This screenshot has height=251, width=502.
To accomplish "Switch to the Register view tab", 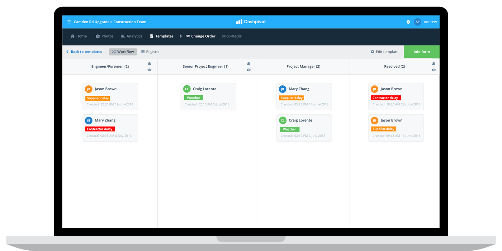I will [151, 52].
